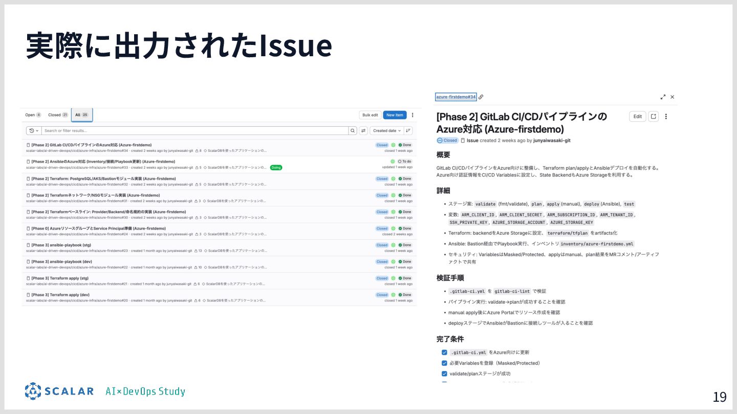
Task: Toggle checkbox .gitlab-ci.yml をAzure向けに更新
Action: point(444,352)
